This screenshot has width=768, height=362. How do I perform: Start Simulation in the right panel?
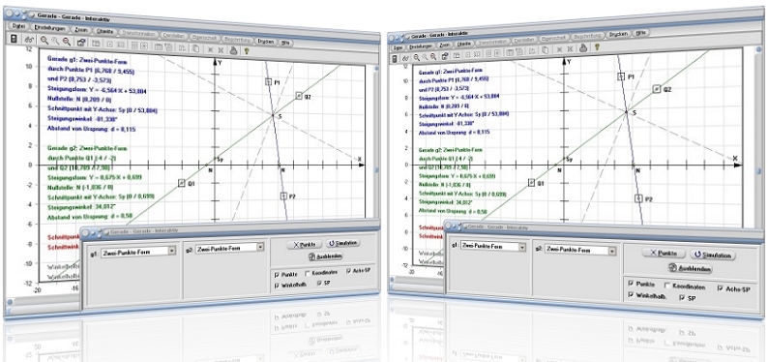[x=713, y=256]
